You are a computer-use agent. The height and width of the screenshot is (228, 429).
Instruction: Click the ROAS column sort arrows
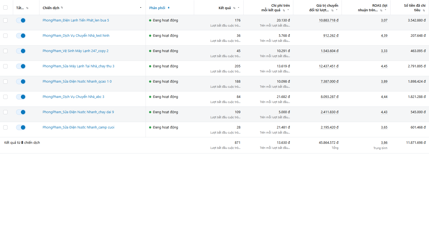point(381,10)
